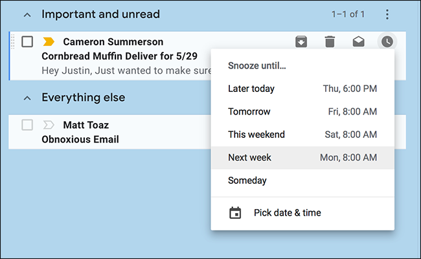Toggle the importance marker for Matt Toaz

(x=49, y=125)
